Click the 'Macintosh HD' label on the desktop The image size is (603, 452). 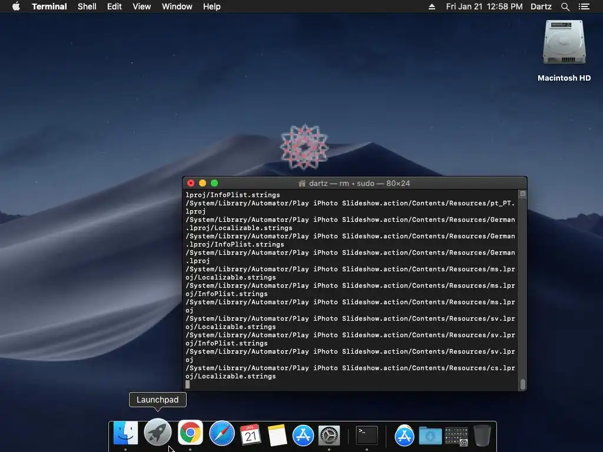pyautogui.click(x=564, y=78)
